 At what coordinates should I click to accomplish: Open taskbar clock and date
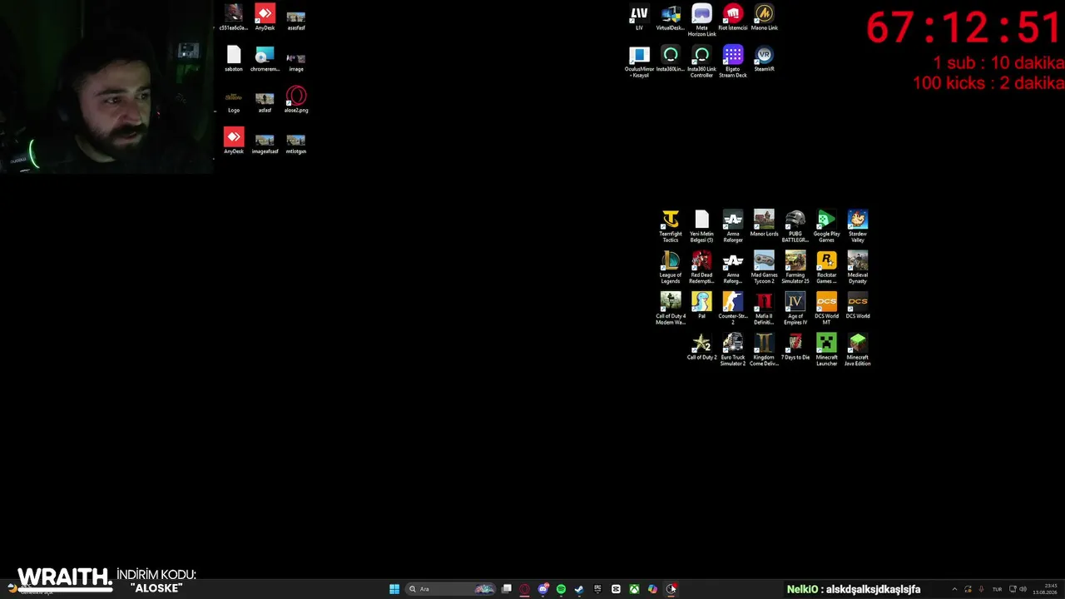[x=1044, y=589]
